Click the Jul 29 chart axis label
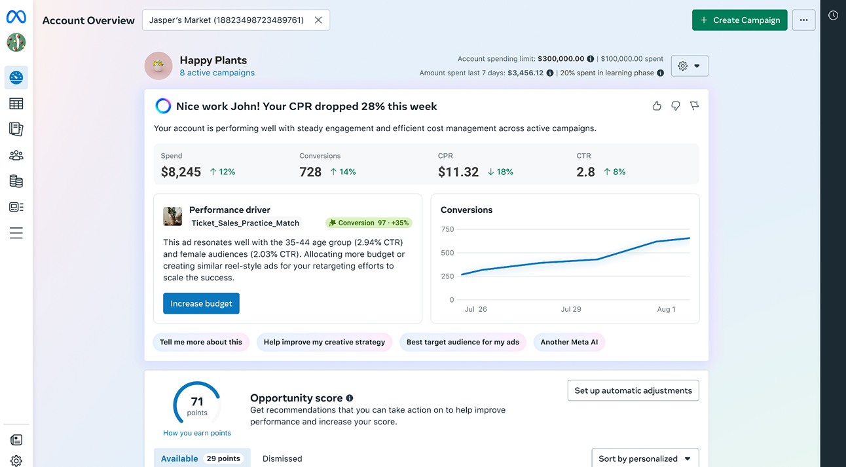Screen dimensions: 846x467 coord(571,309)
